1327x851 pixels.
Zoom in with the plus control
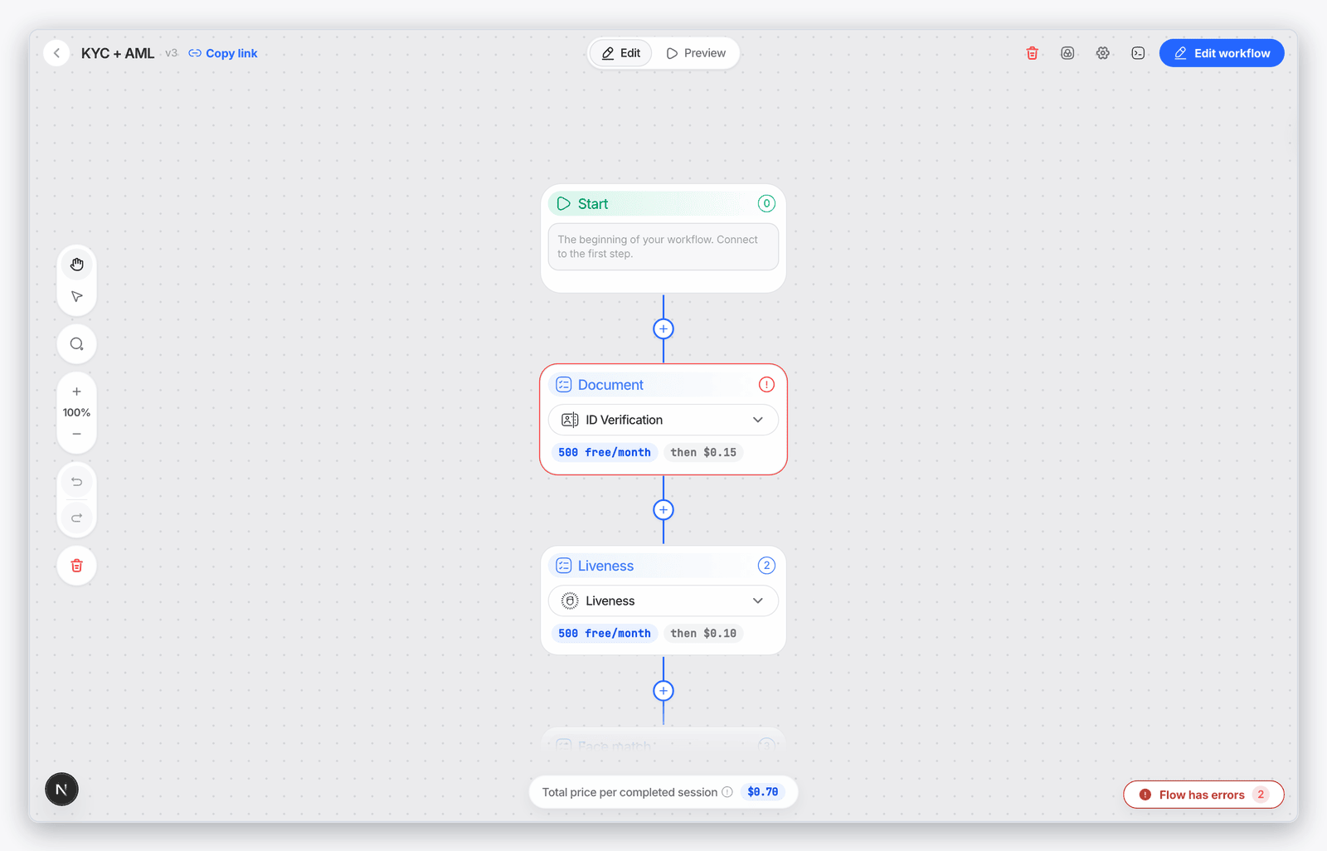click(x=76, y=391)
